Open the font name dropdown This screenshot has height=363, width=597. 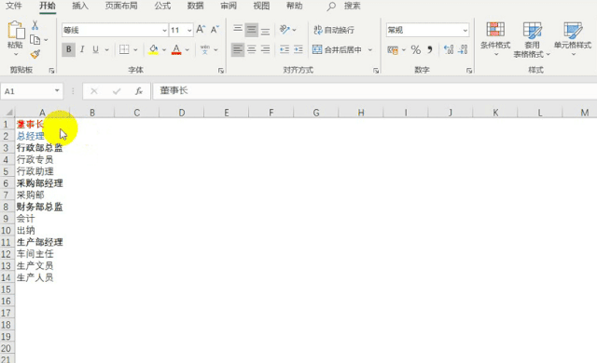(164, 30)
